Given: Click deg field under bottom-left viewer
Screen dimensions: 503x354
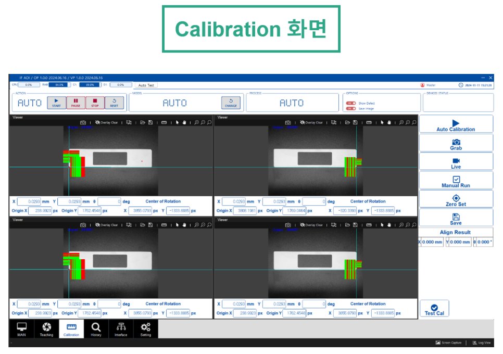Looking at the screenshot, I should 109,304.
